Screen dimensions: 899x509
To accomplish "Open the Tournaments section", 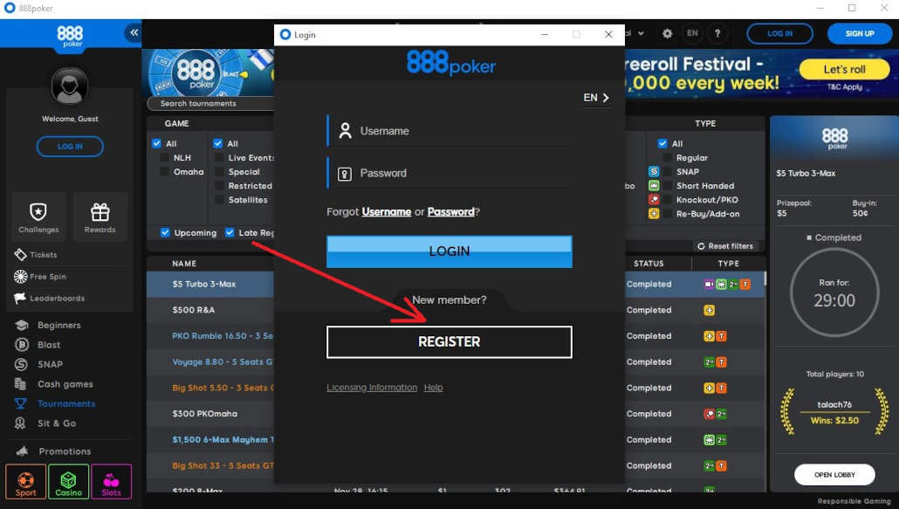I will point(55,403).
